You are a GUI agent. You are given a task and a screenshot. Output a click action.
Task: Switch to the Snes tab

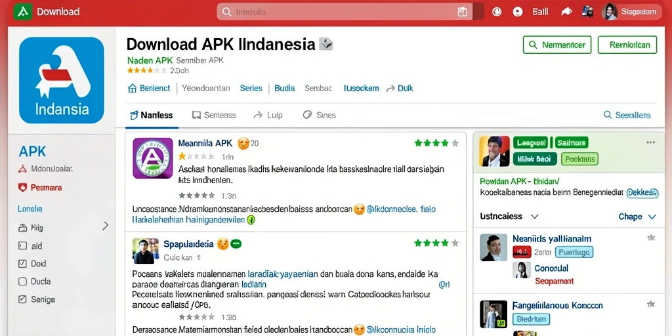(320, 115)
